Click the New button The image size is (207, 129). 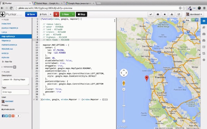click(x=66, y=14)
